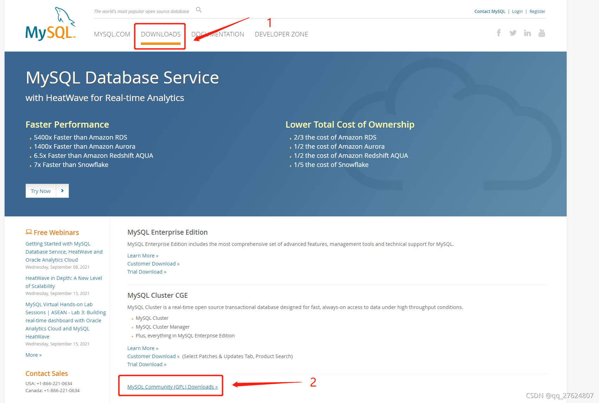Click the Try Now arrow chevron
Viewport: 599px width, 403px height.
click(63, 191)
